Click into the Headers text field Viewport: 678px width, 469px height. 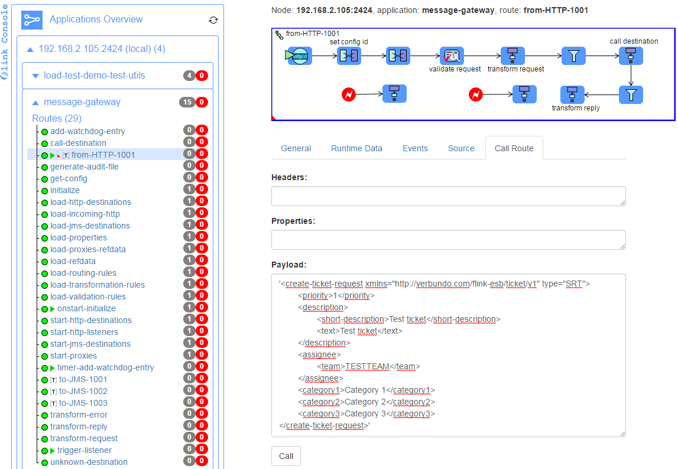point(448,196)
